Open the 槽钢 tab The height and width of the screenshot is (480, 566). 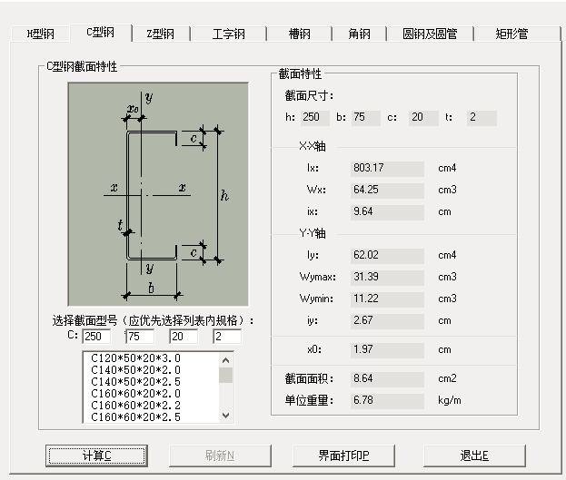[299, 34]
